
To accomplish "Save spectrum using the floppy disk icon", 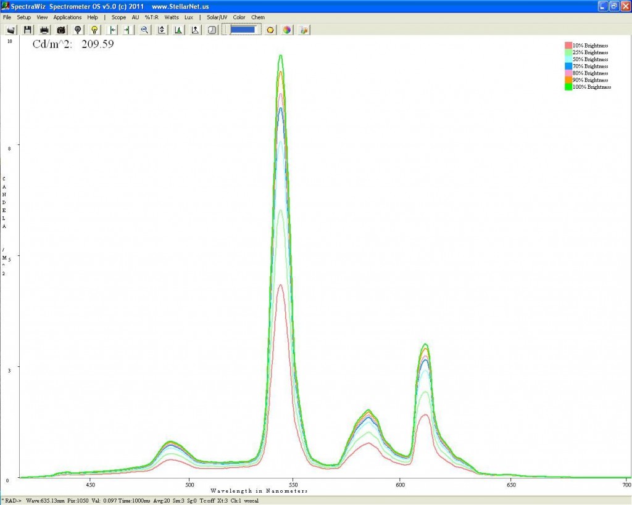I will [27, 30].
